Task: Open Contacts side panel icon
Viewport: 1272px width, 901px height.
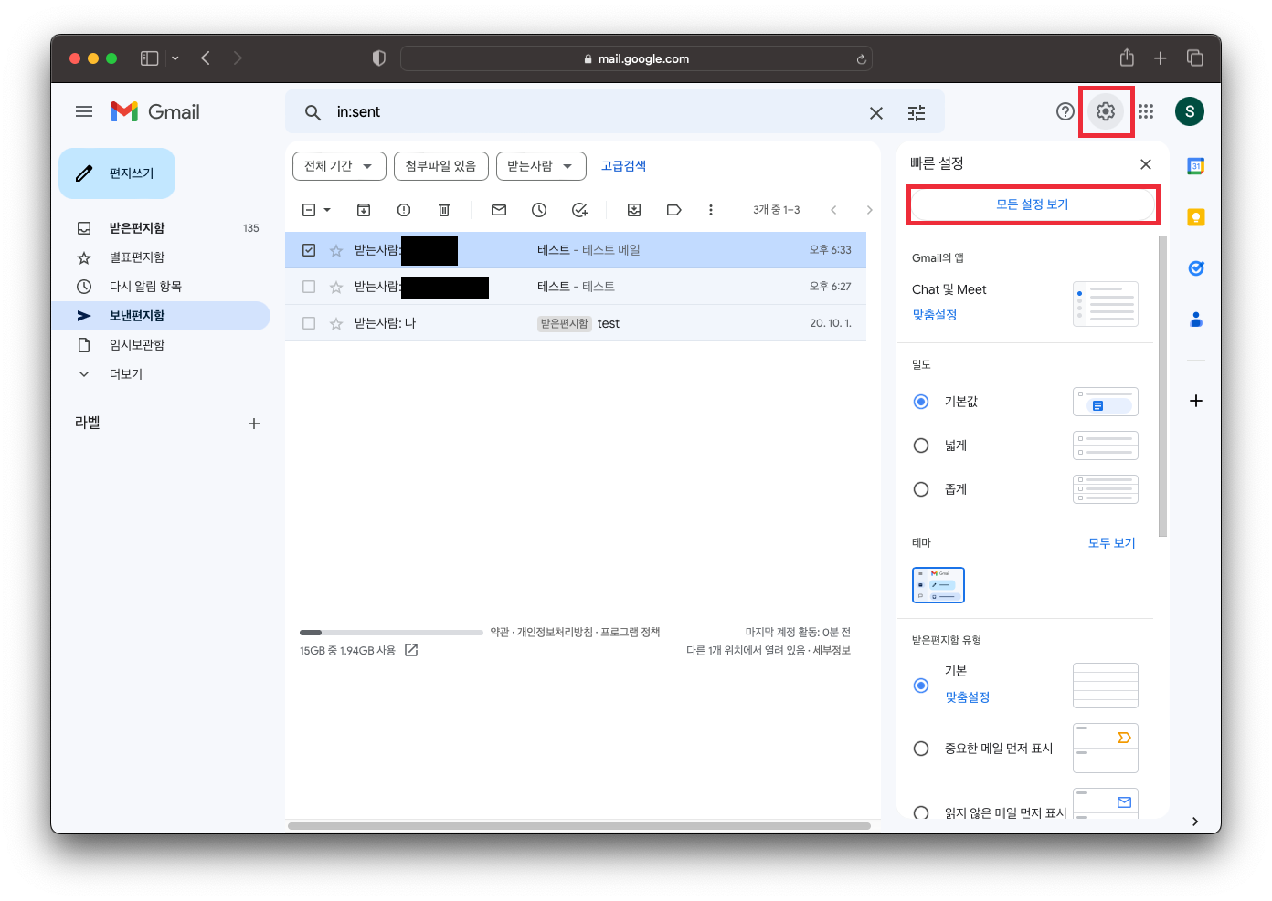Action: point(1195,320)
